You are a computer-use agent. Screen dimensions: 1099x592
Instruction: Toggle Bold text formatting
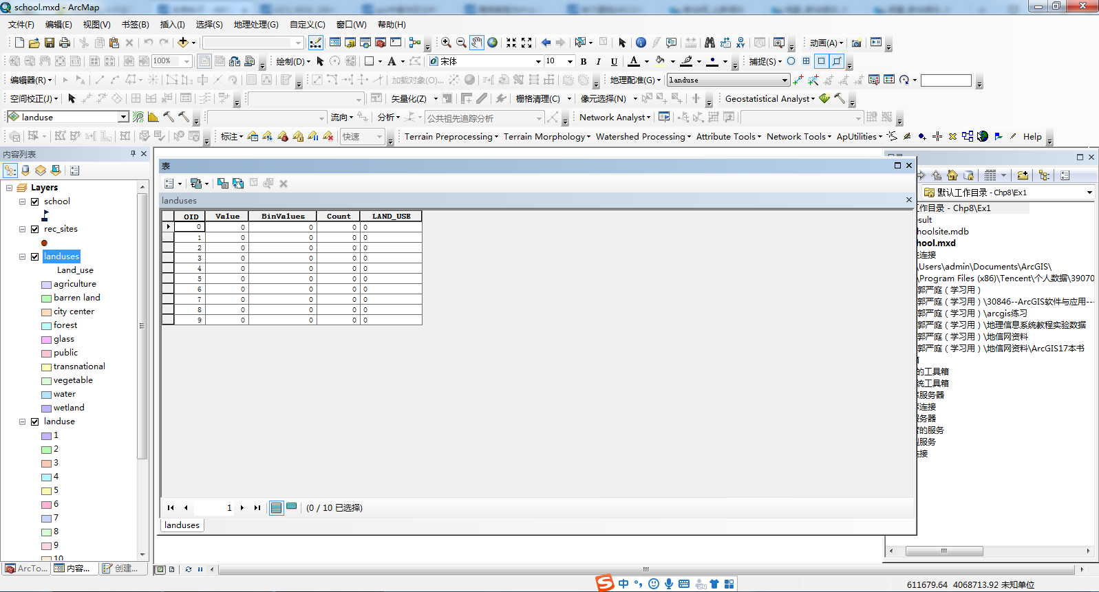coord(584,62)
